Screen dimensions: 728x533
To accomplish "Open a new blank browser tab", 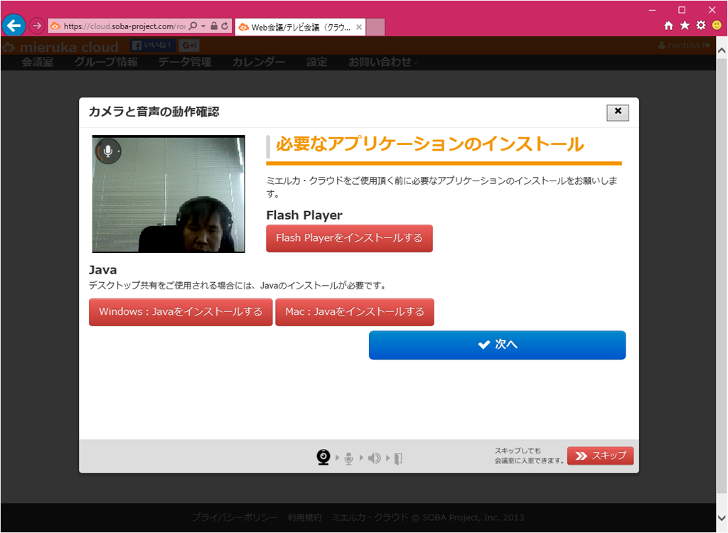I will 375,28.
